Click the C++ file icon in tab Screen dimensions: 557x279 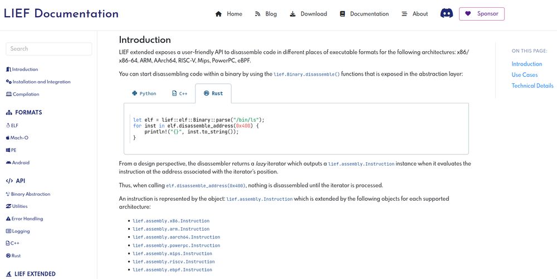174,93
